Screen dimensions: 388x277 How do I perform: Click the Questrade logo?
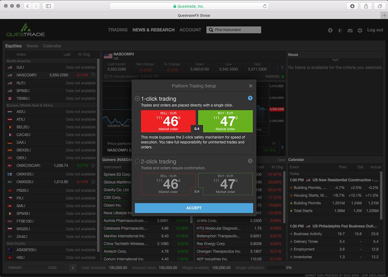click(25, 30)
